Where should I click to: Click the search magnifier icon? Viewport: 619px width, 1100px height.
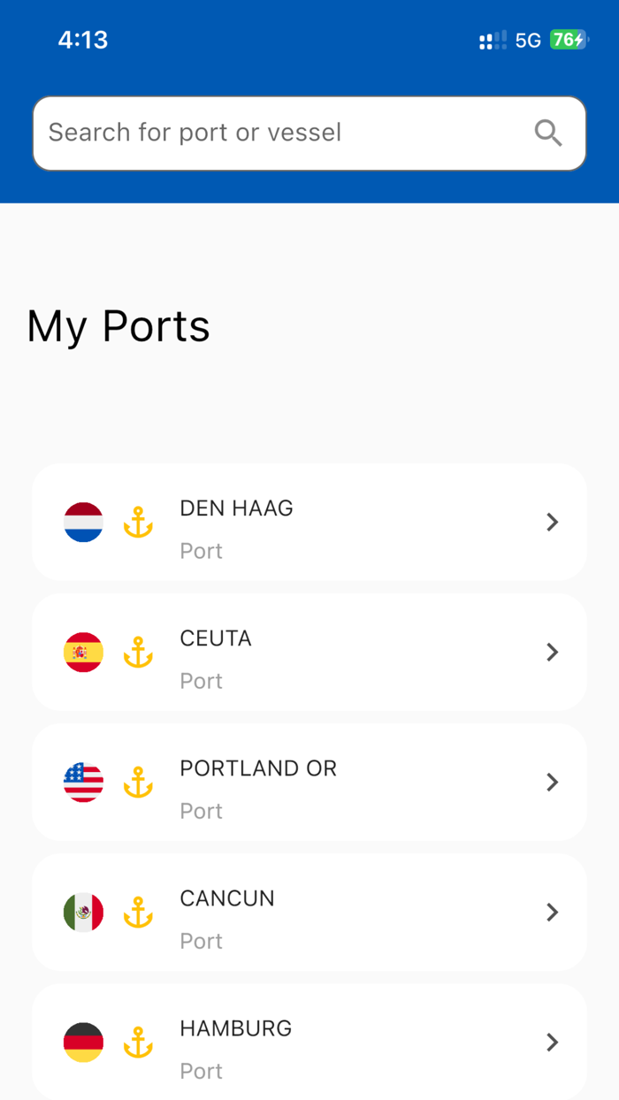tap(548, 133)
